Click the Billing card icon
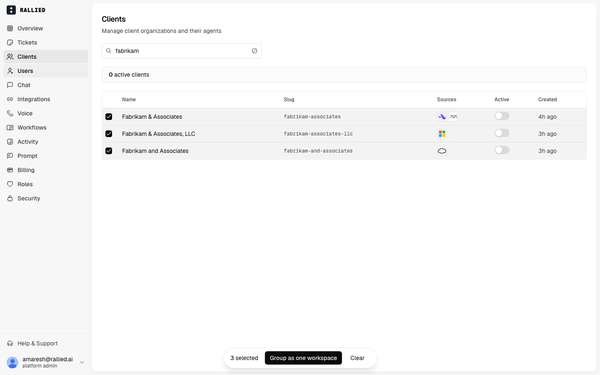 10,170
